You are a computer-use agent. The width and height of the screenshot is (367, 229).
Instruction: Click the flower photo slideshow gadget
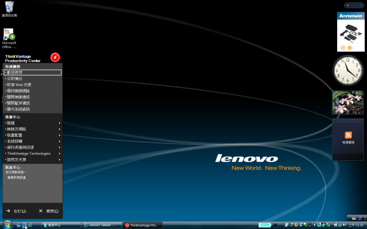tap(348, 102)
